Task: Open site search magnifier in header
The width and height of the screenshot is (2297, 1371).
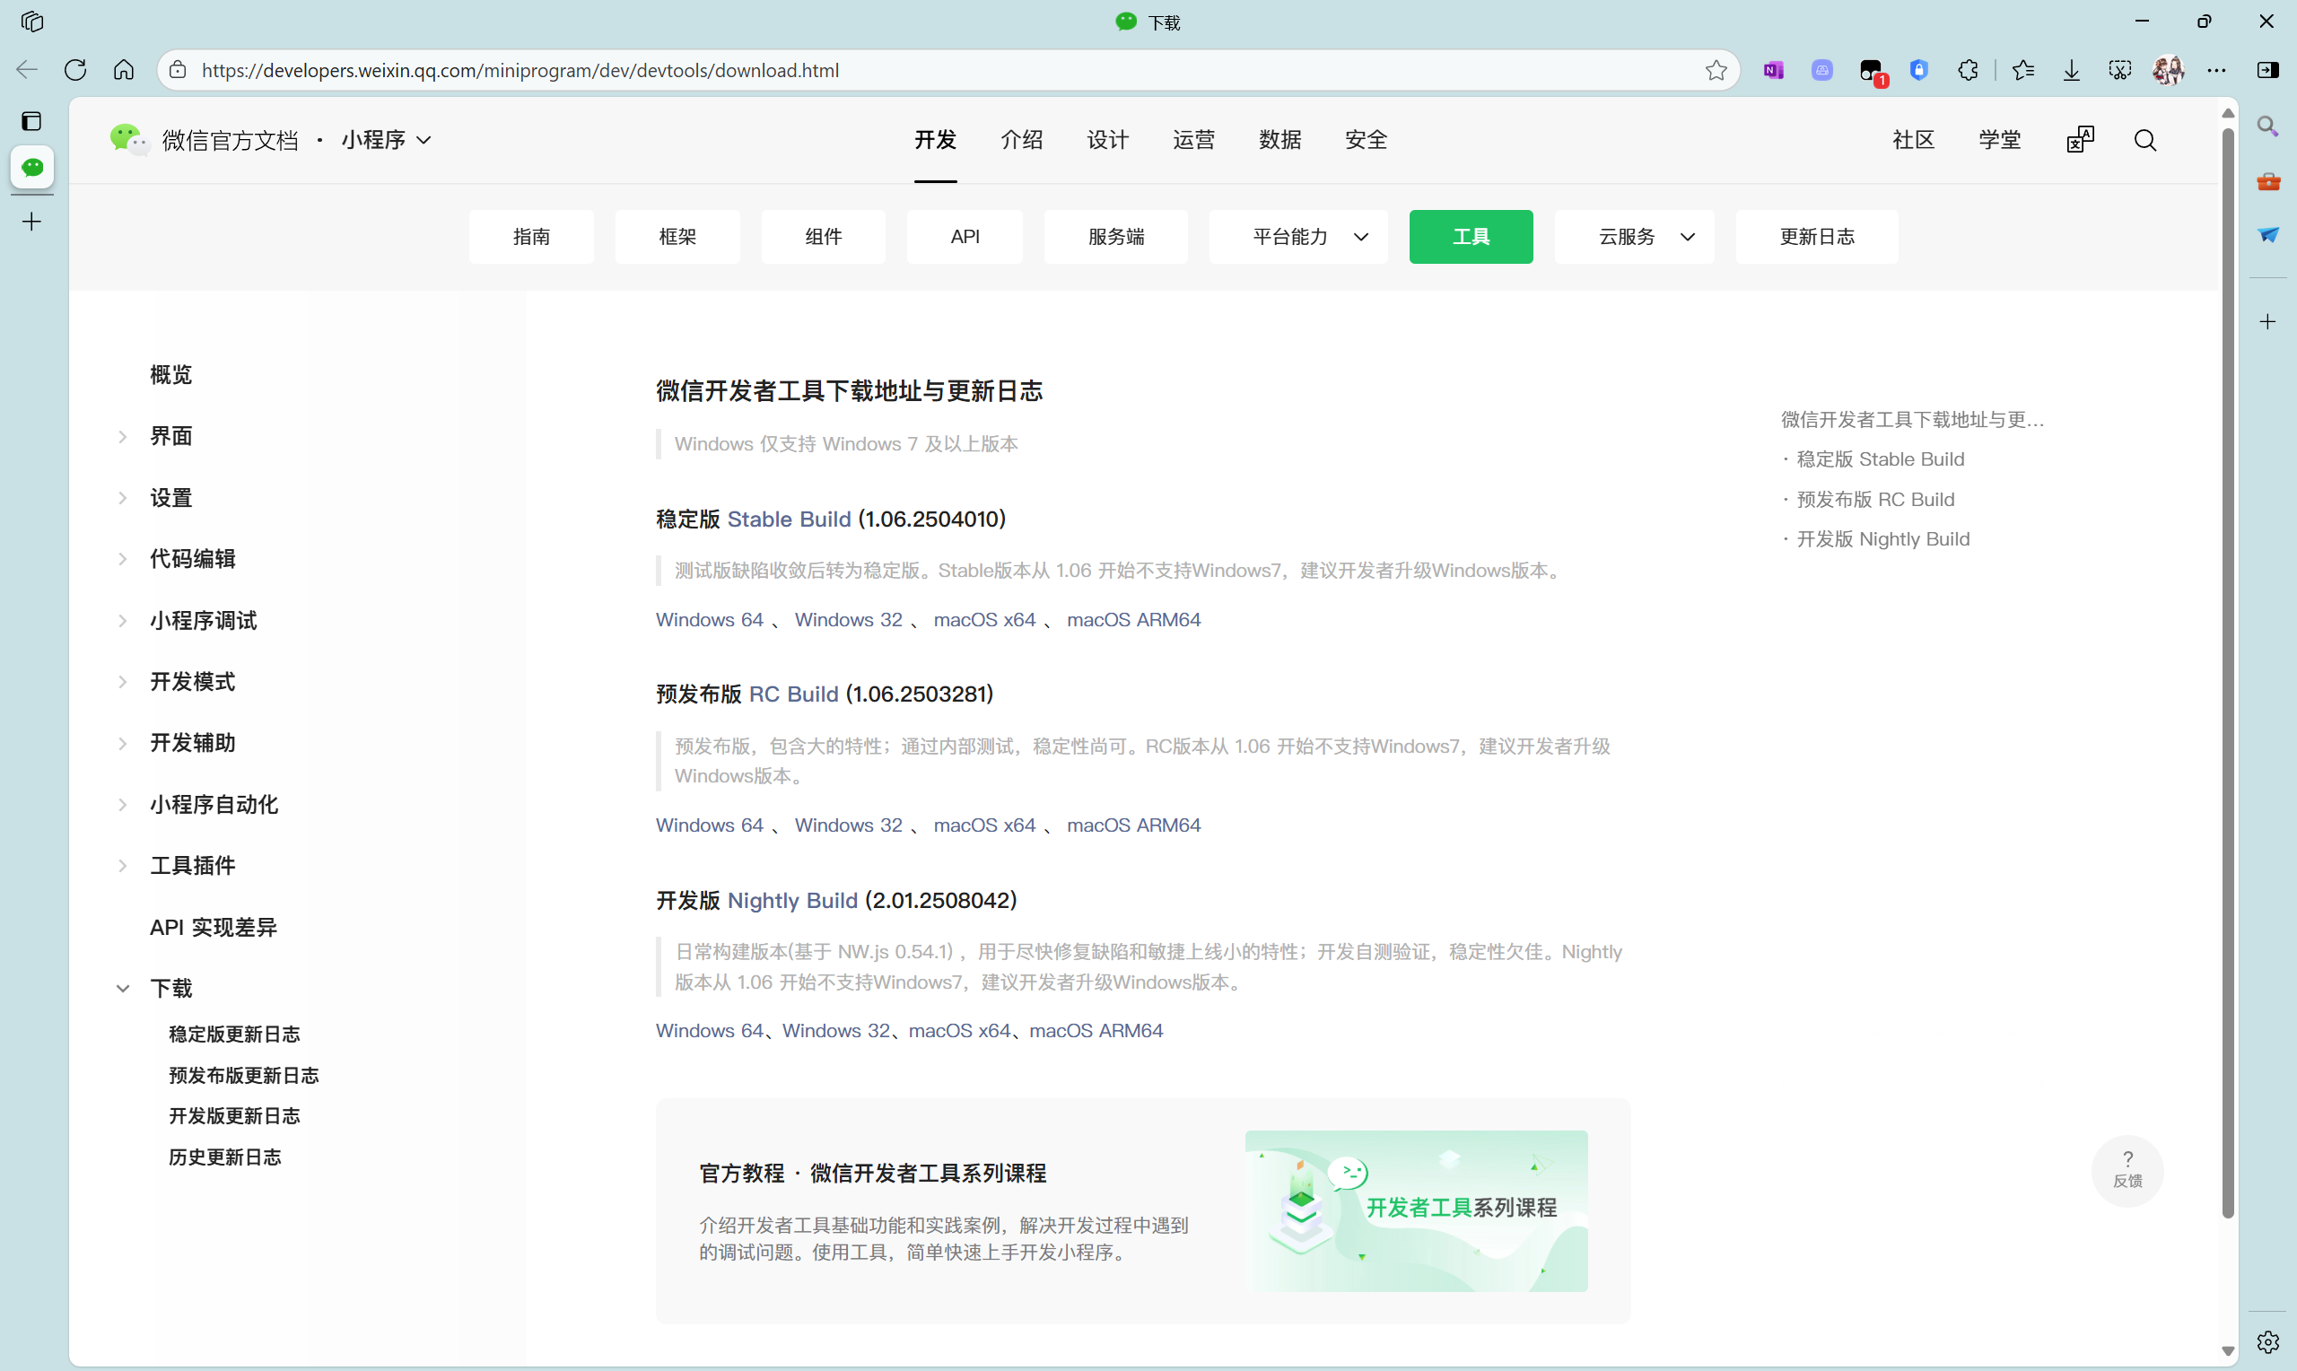Action: (x=2145, y=141)
